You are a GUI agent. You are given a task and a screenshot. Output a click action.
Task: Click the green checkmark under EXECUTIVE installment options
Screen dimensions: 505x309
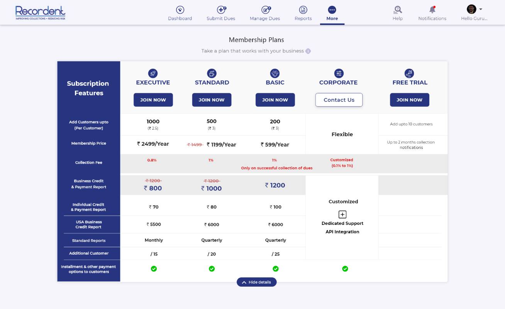[154, 268]
